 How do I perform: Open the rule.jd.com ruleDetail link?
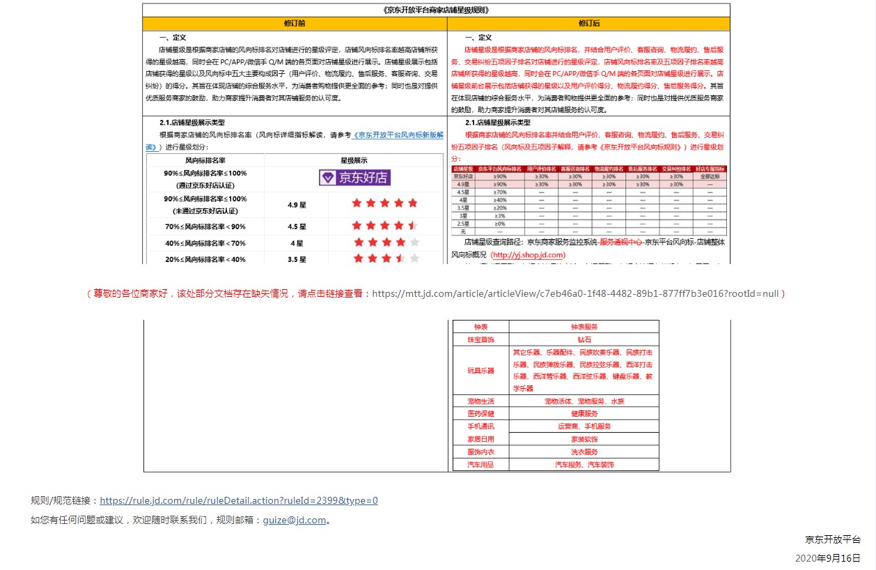point(239,500)
